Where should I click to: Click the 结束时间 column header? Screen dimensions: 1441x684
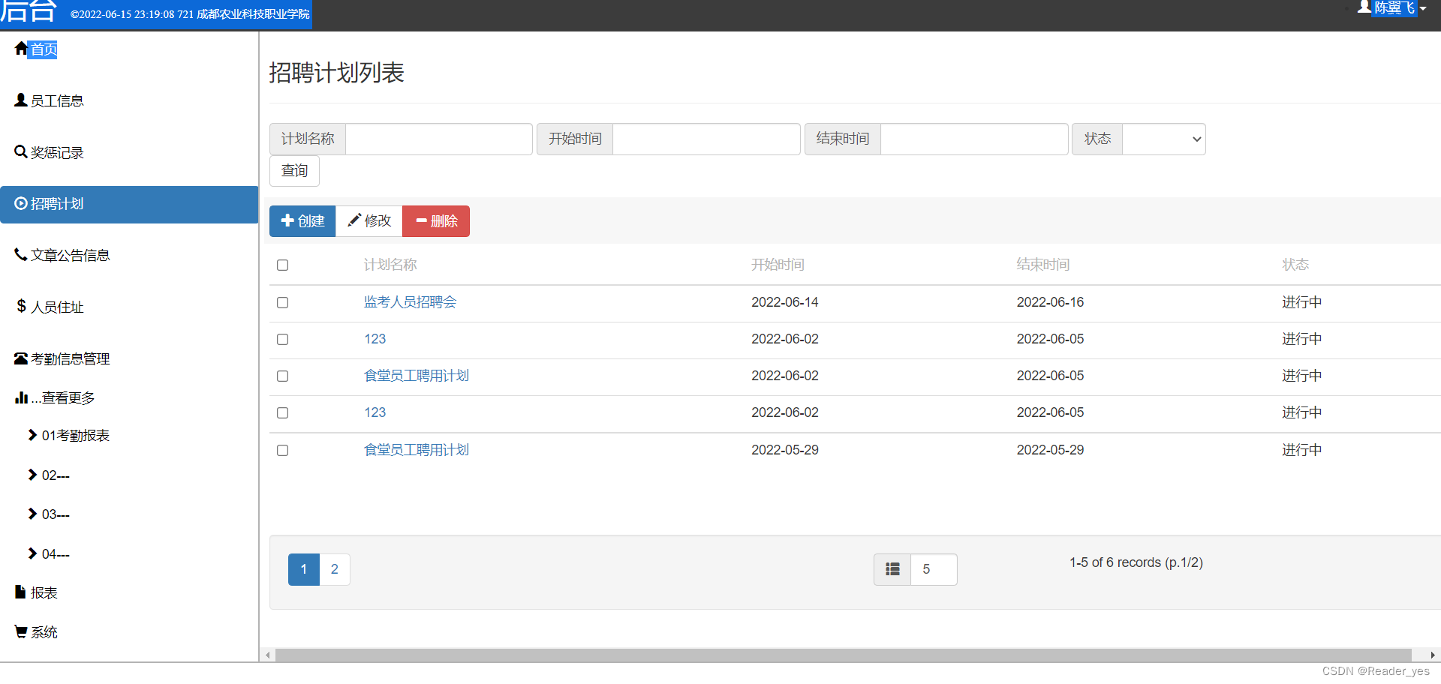pos(1043,265)
